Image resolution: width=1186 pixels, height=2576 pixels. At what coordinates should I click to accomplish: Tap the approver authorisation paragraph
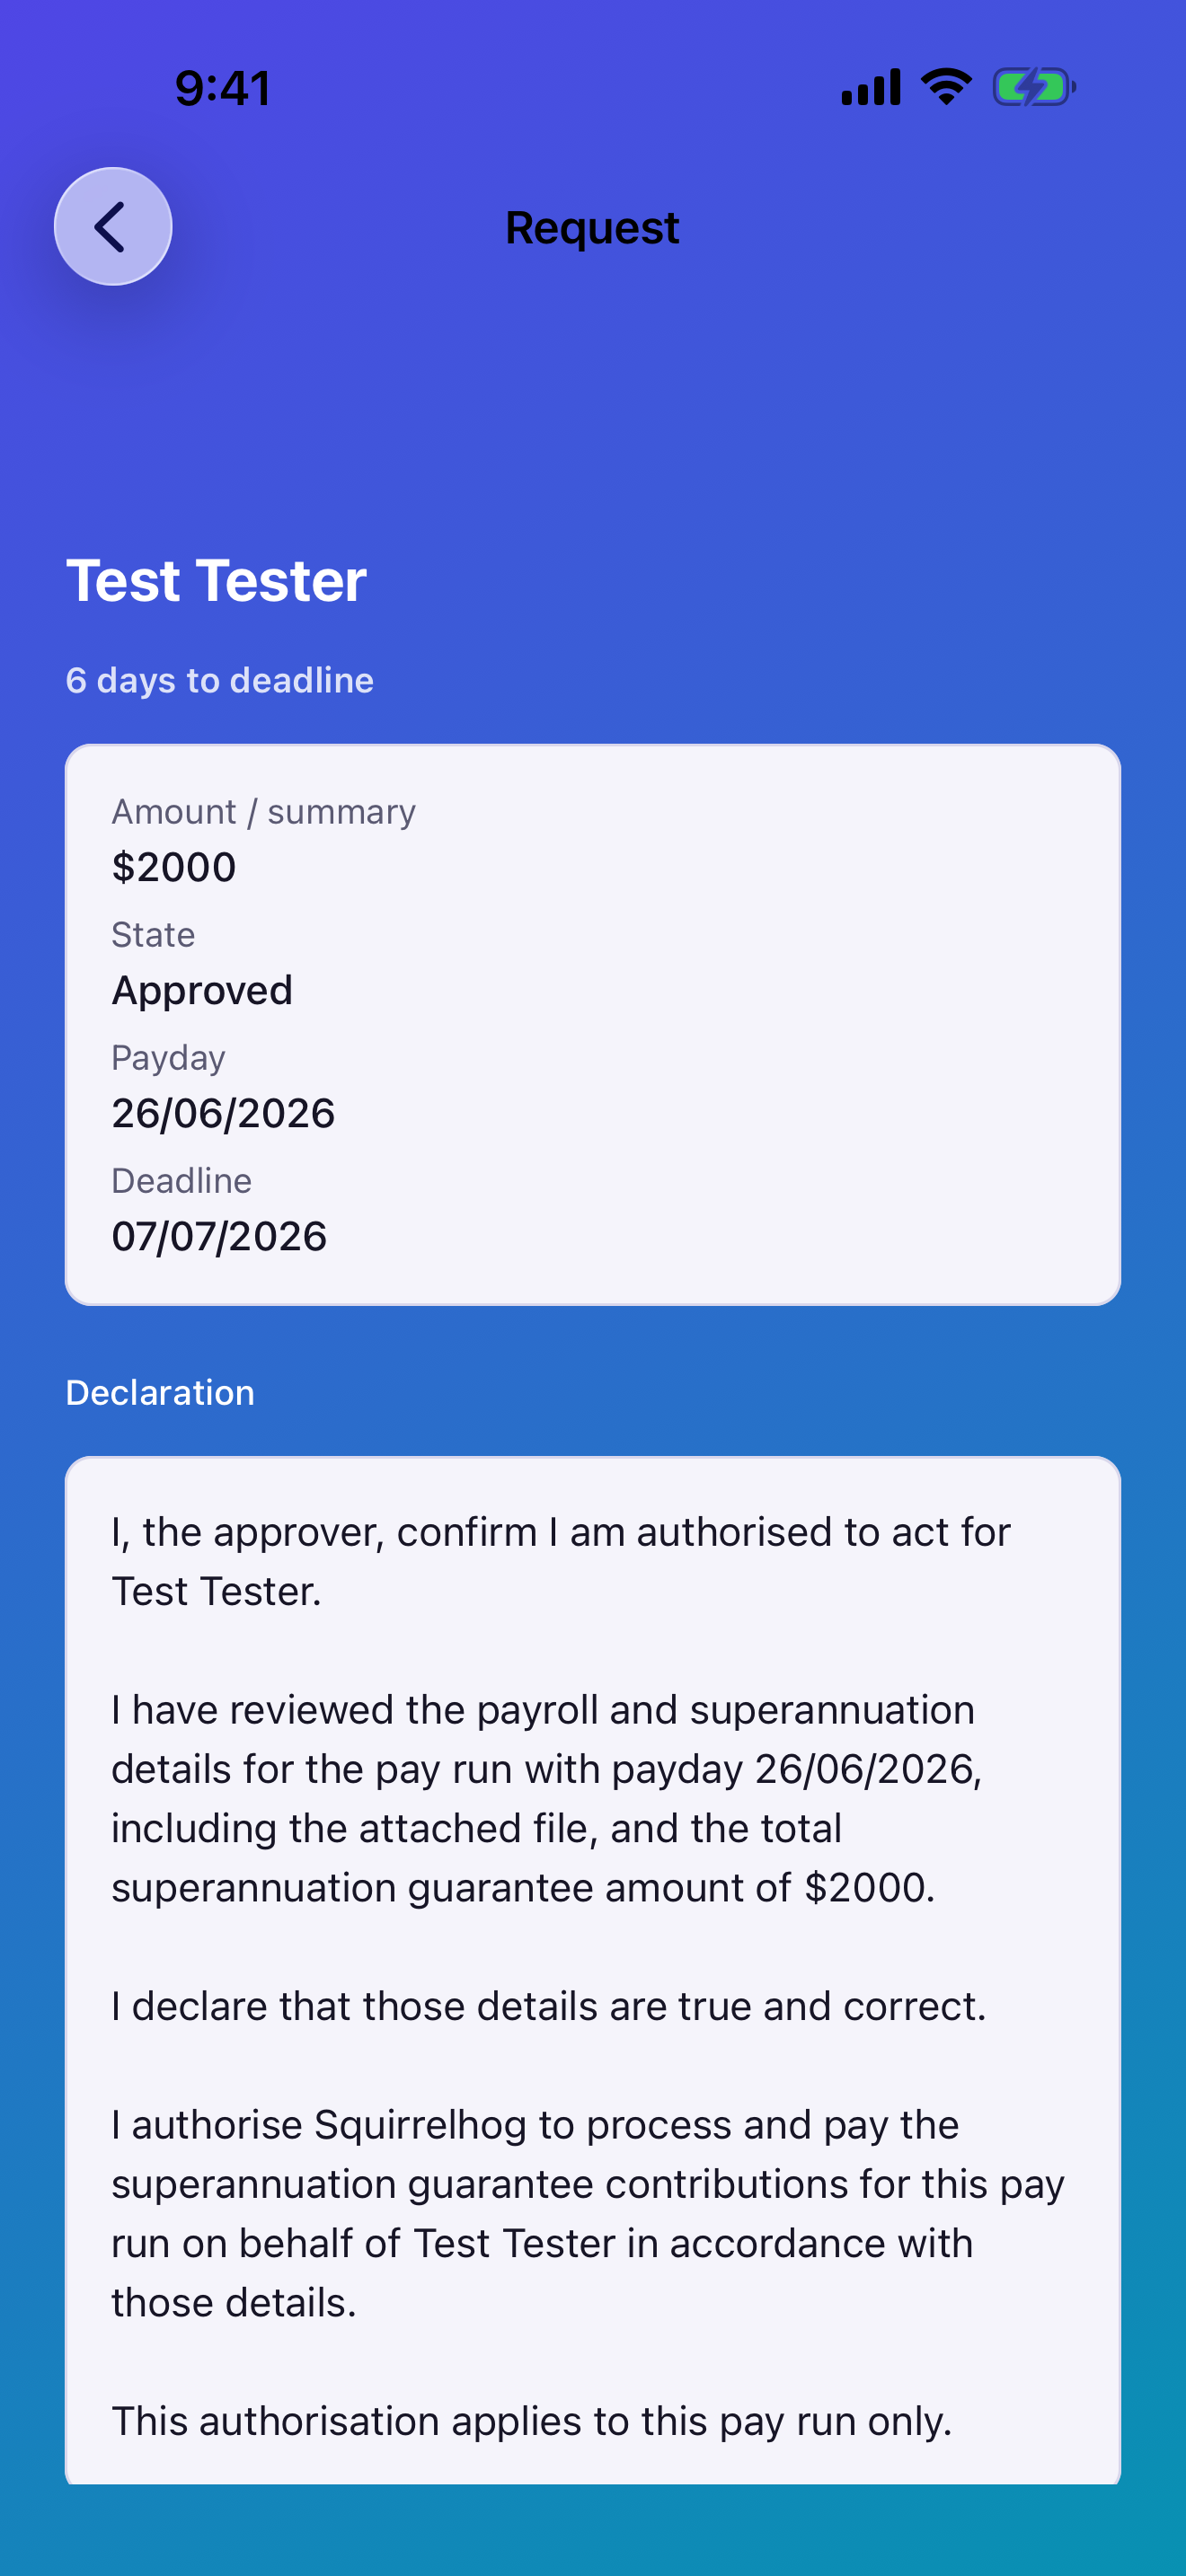(561, 1561)
